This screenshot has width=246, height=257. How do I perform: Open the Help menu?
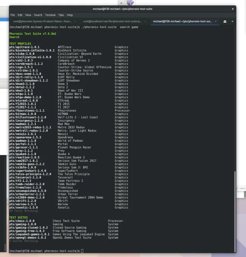pyautogui.click(x=70, y=15)
